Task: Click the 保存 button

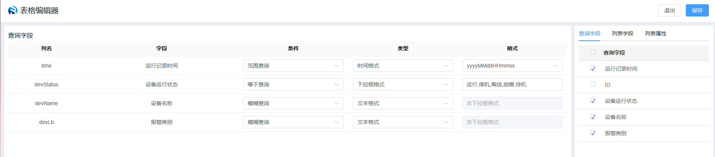Action: [697, 10]
